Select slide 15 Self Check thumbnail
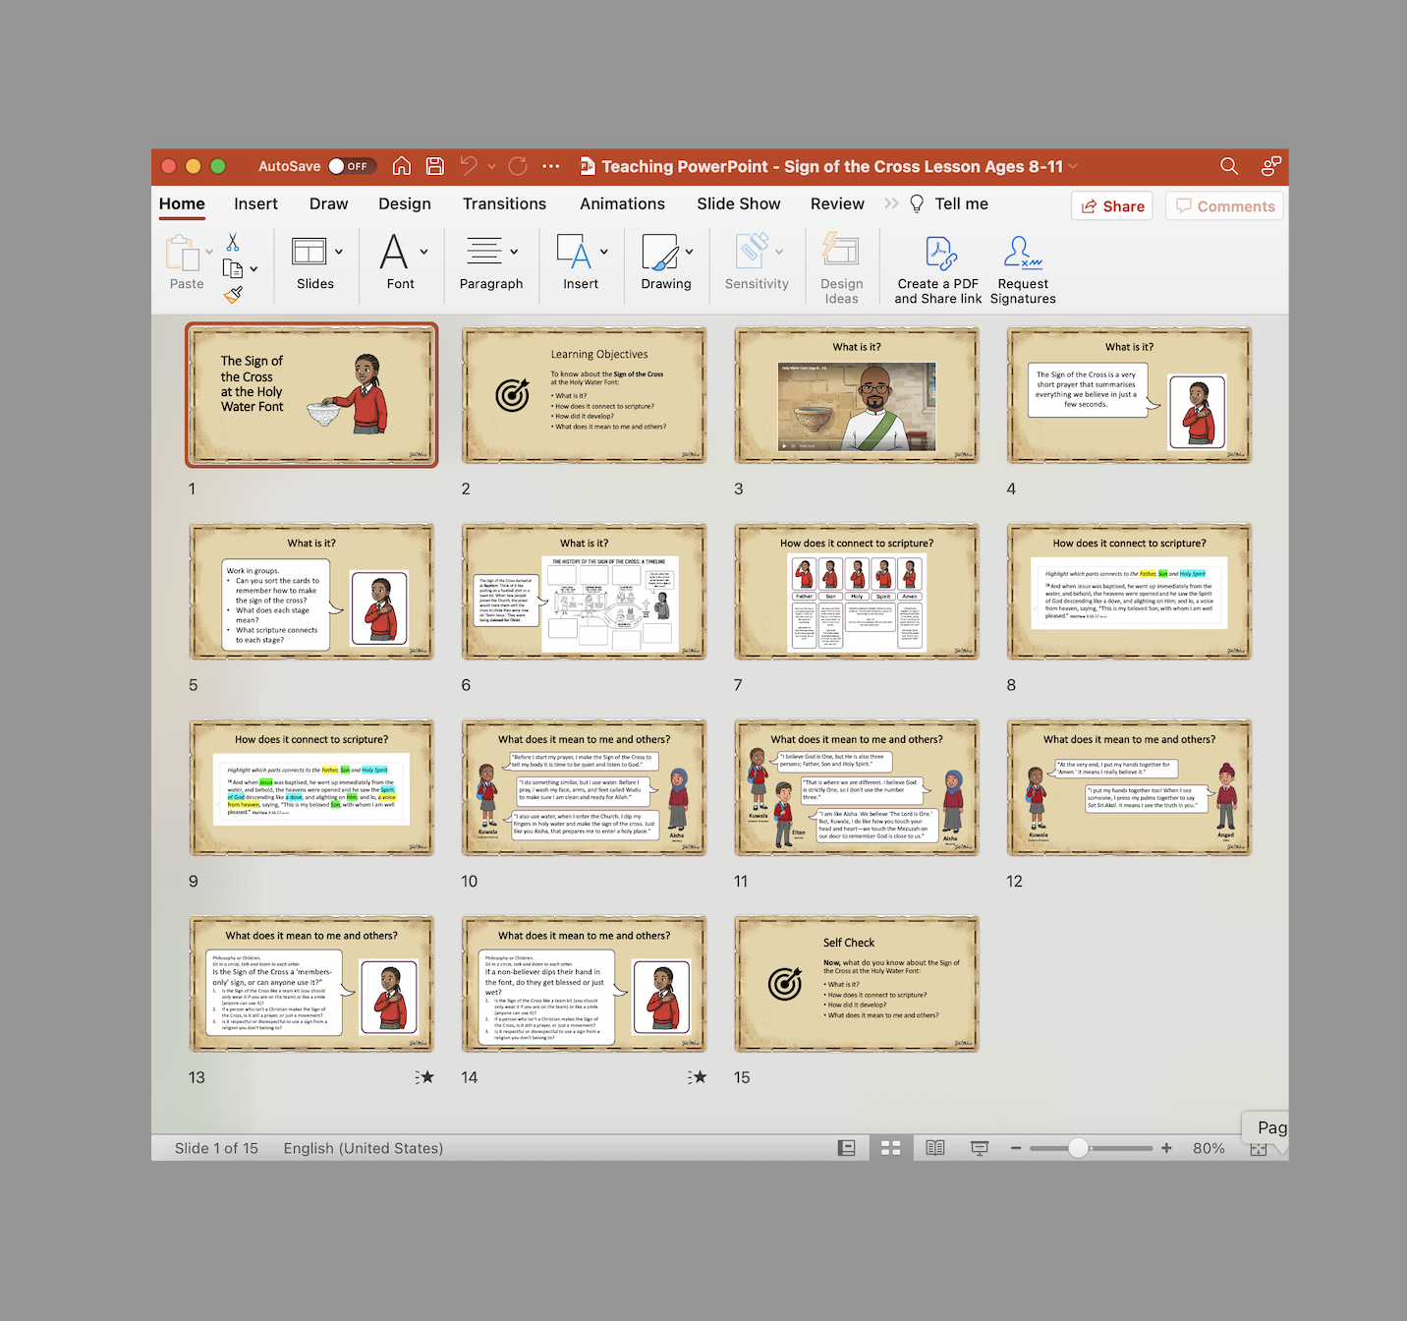The width and height of the screenshot is (1407, 1321). coord(857,985)
